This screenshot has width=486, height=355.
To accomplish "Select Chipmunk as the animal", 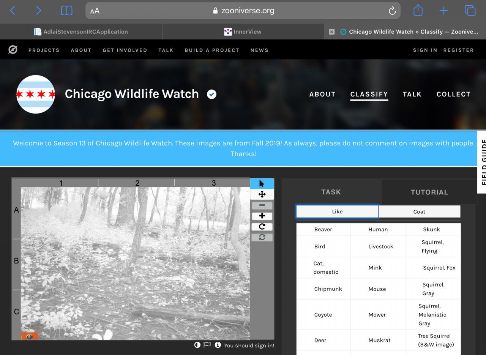I will [x=323, y=289].
